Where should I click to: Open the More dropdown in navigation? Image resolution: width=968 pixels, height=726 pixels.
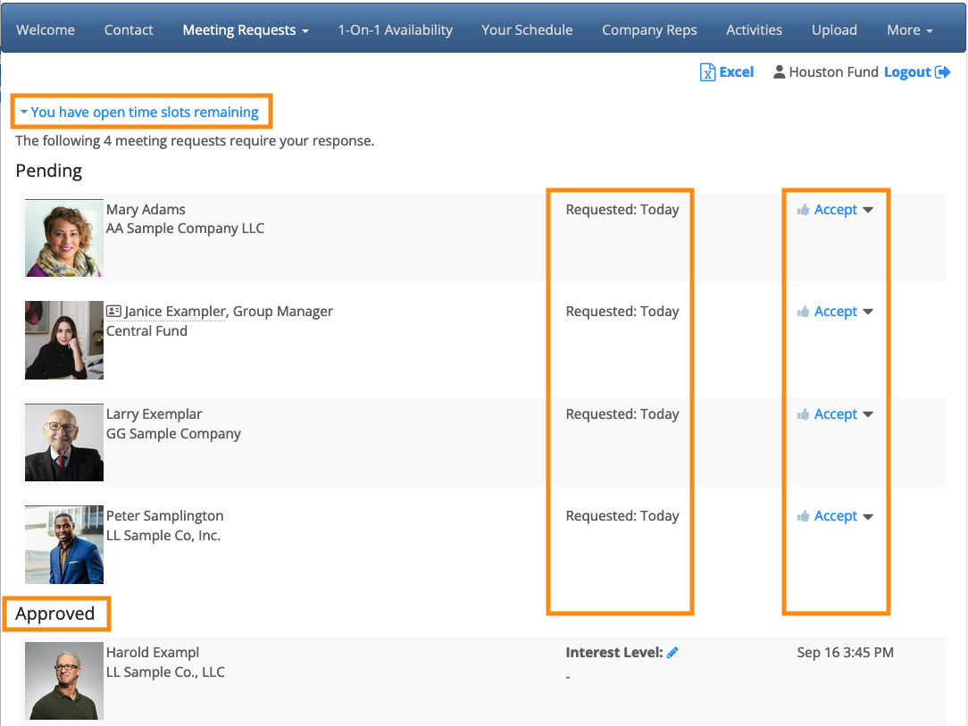pos(909,29)
